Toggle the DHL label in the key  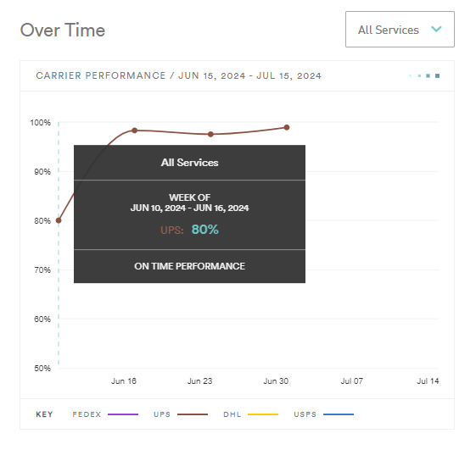tap(232, 414)
